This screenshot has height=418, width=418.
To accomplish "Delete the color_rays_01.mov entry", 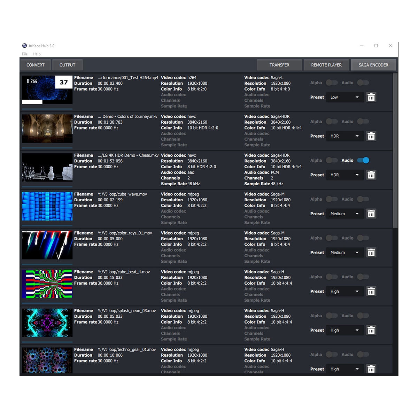I will coord(371,253).
